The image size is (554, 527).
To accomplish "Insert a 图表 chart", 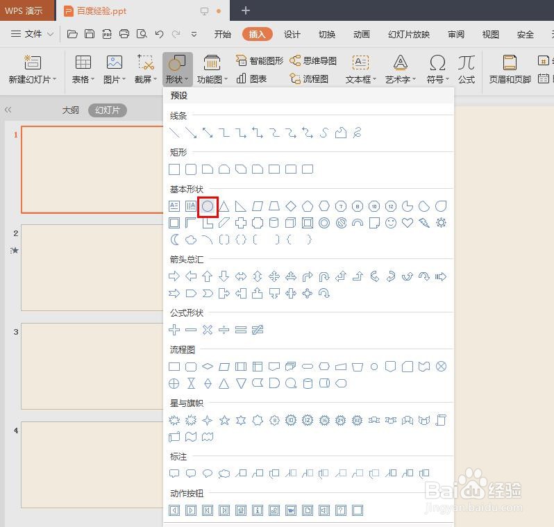I will point(251,79).
